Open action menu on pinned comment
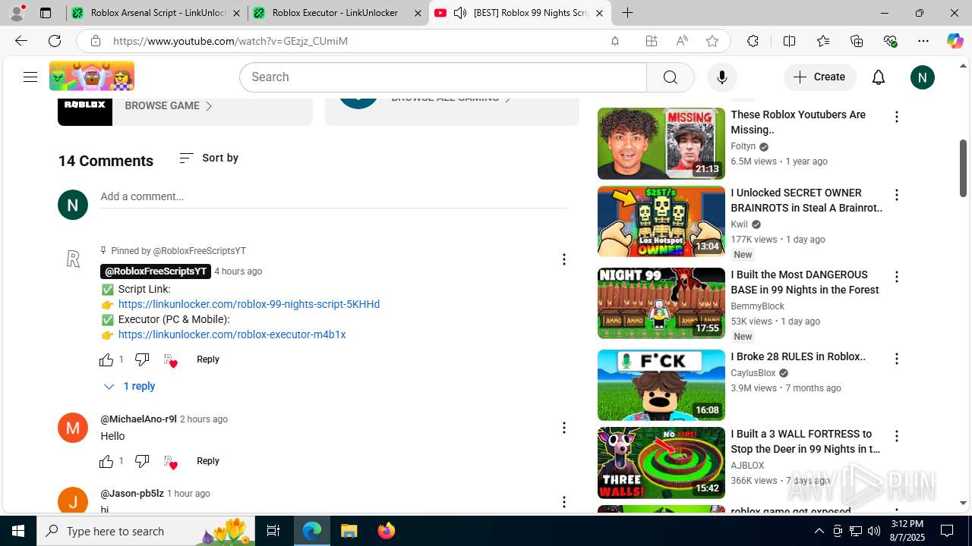972x546 pixels. click(x=563, y=259)
